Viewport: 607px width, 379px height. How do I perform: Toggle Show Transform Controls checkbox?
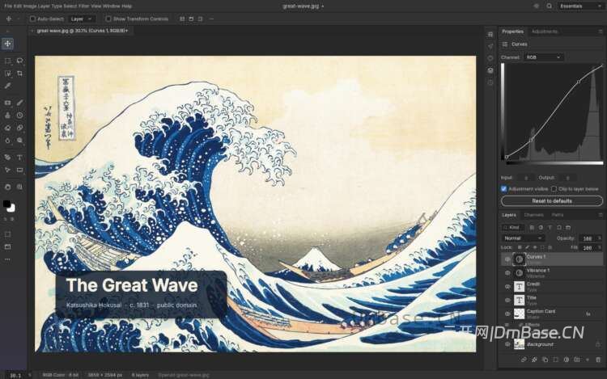(108, 19)
